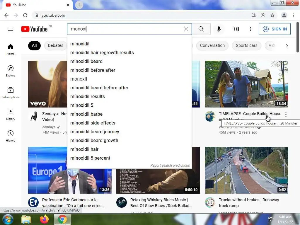The height and width of the screenshot is (225, 300).
Task: Select the Sports cars filter chip
Action: [x=246, y=45]
